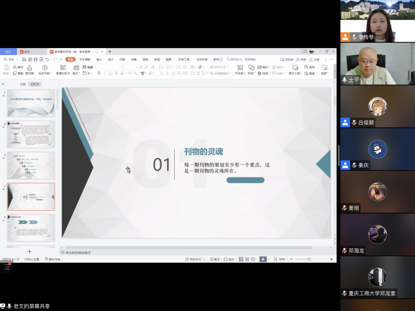Image resolution: width=415 pixels, height=311 pixels.
Task: Click the Shapes (形状) icon
Action: pyautogui.click(x=251, y=68)
